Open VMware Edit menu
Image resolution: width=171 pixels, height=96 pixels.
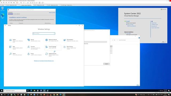[x=4, y=3]
